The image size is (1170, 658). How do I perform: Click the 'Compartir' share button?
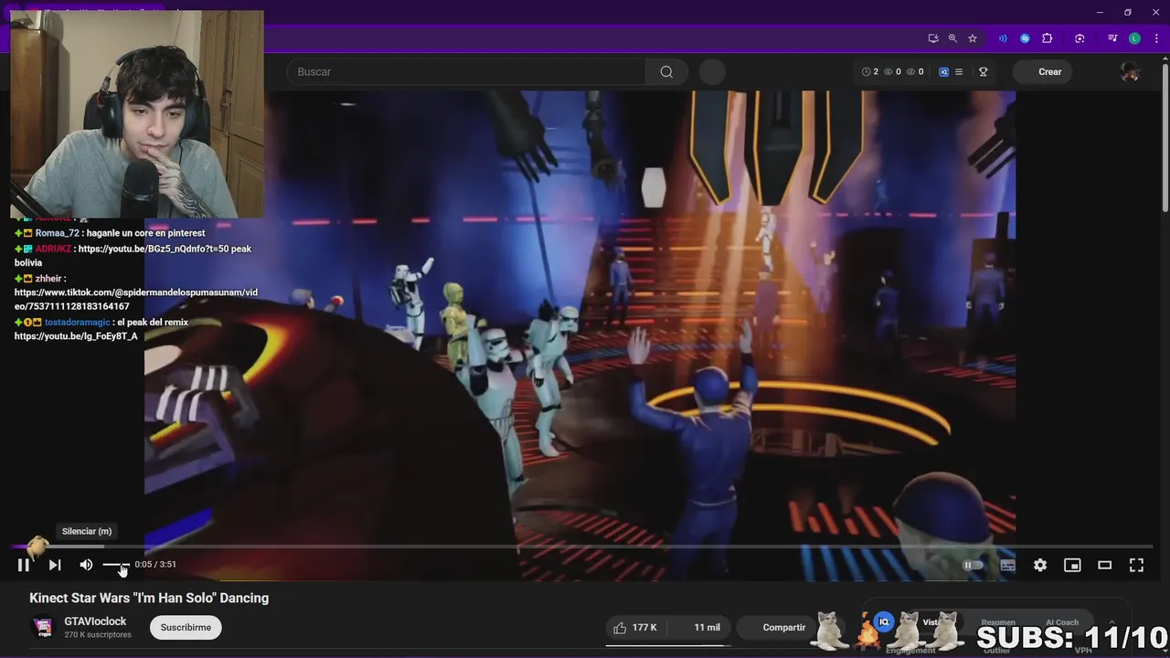(775, 628)
